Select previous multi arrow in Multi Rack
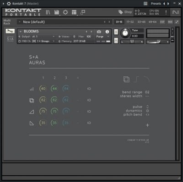183x182 pixels. (105, 22)
